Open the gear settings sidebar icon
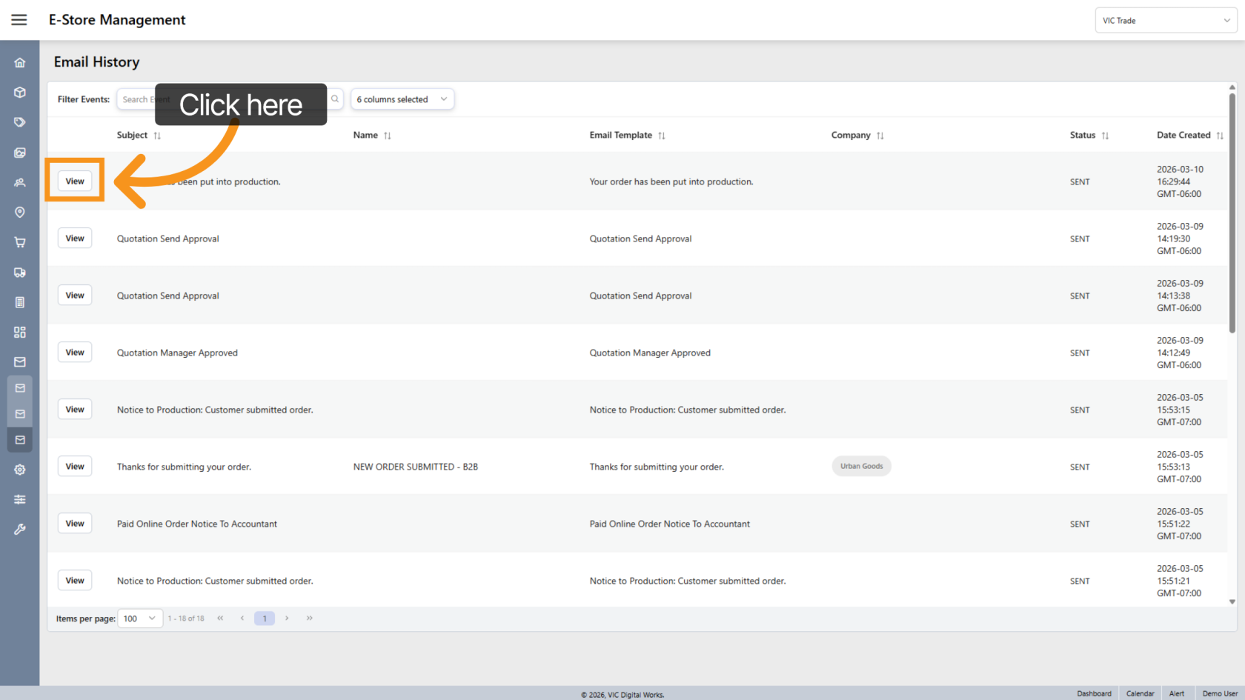Image resolution: width=1245 pixels, height=700 pixels. click(x=20, y=470)
